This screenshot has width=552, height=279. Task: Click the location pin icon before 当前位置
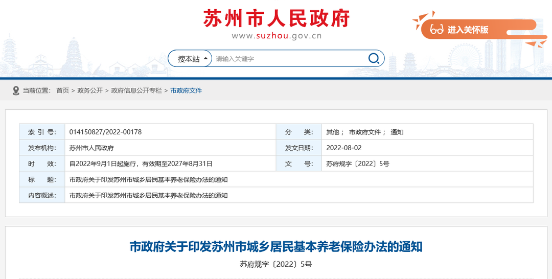click(16, 90)
